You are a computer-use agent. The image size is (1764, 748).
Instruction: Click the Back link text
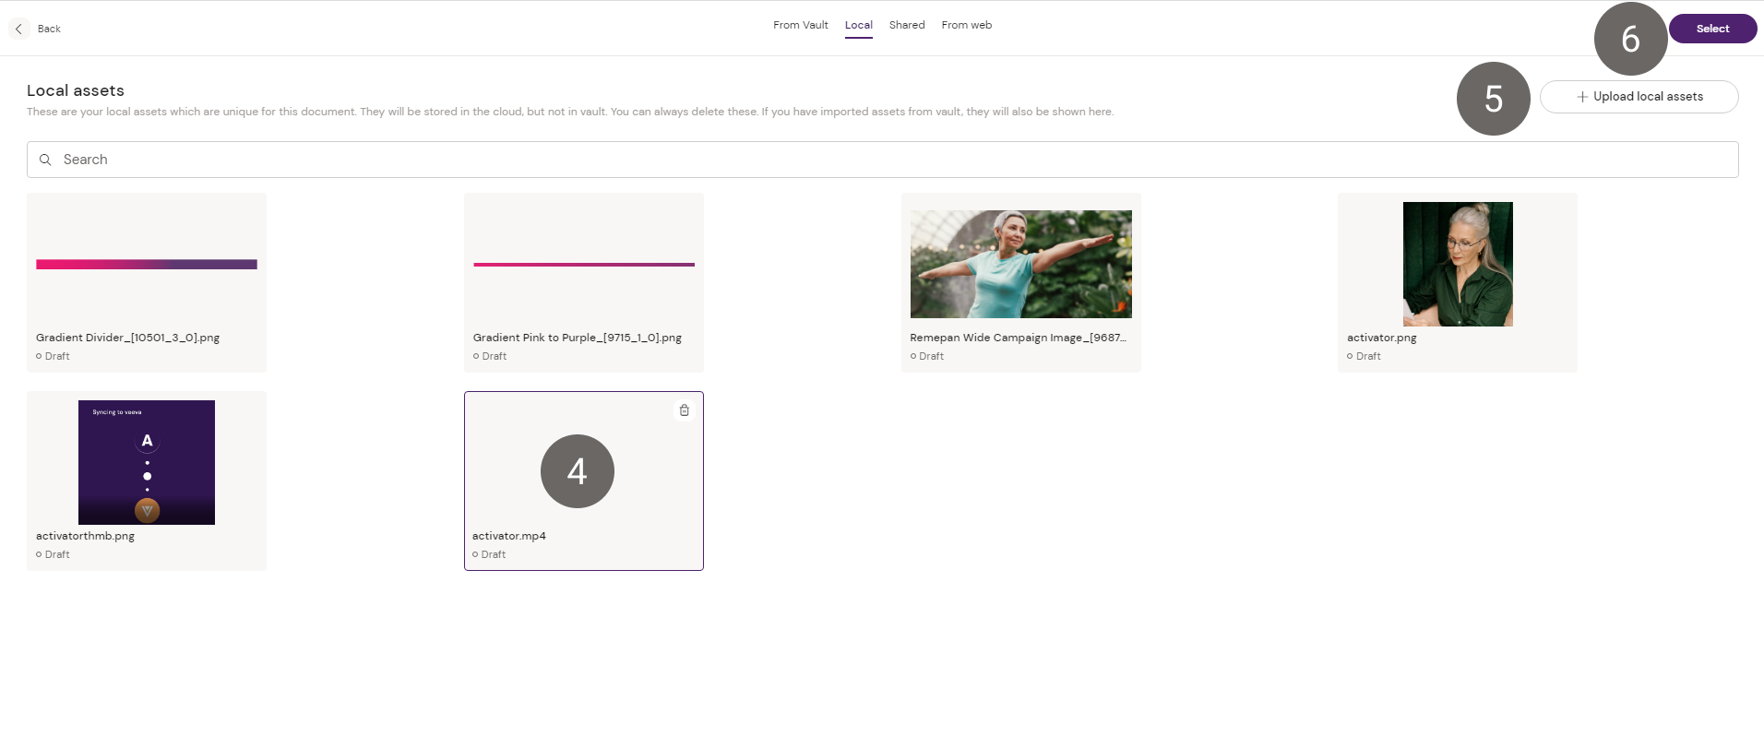point(49,29)
